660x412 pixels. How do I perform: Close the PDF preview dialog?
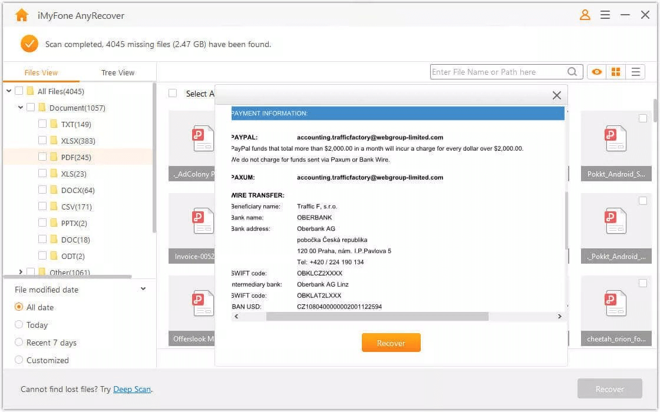point(556,95)
